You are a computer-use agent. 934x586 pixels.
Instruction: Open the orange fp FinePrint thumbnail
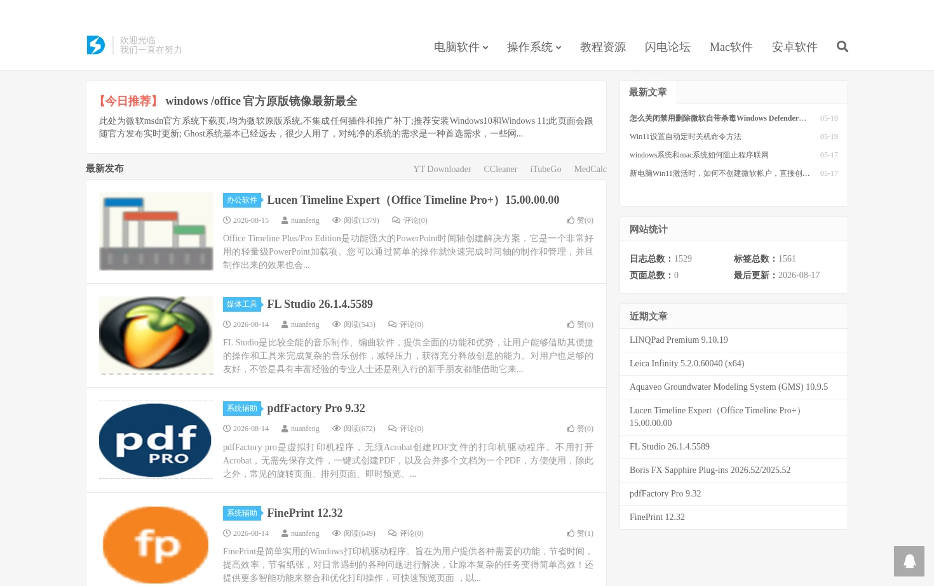[x=156, y=544]
